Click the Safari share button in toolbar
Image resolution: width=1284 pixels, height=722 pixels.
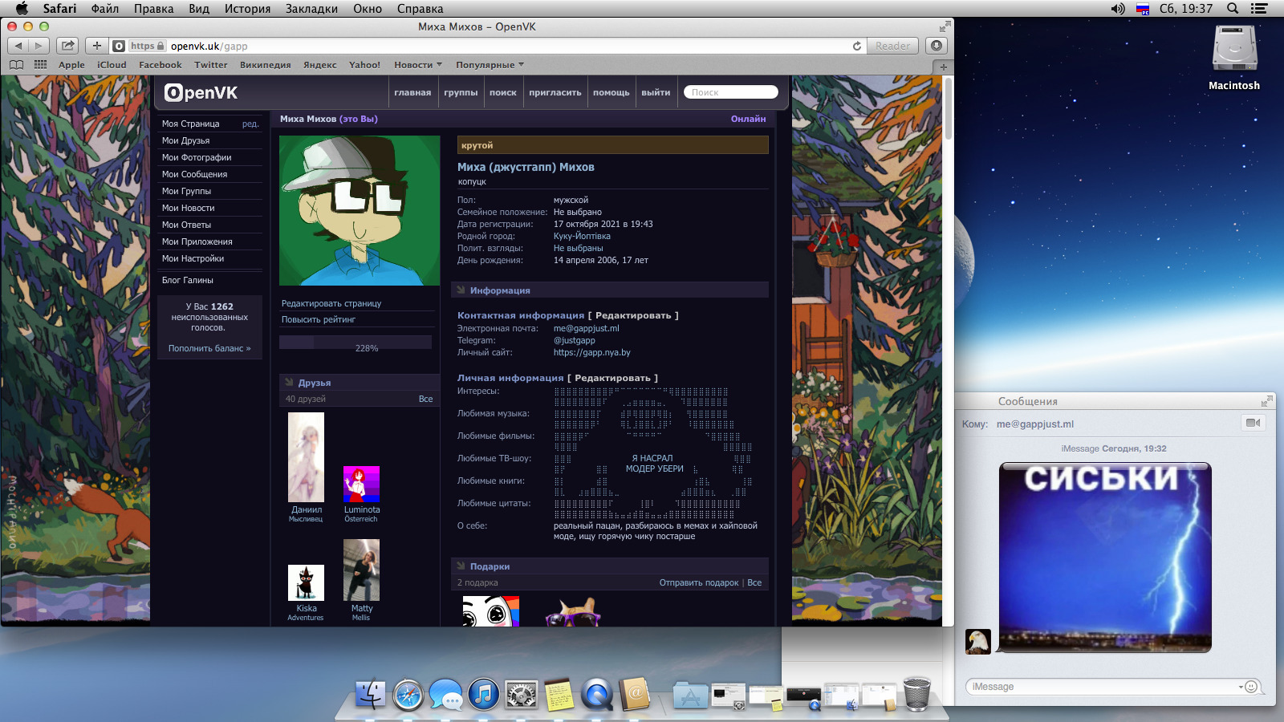pyautogui.click(x=68, y=46)
